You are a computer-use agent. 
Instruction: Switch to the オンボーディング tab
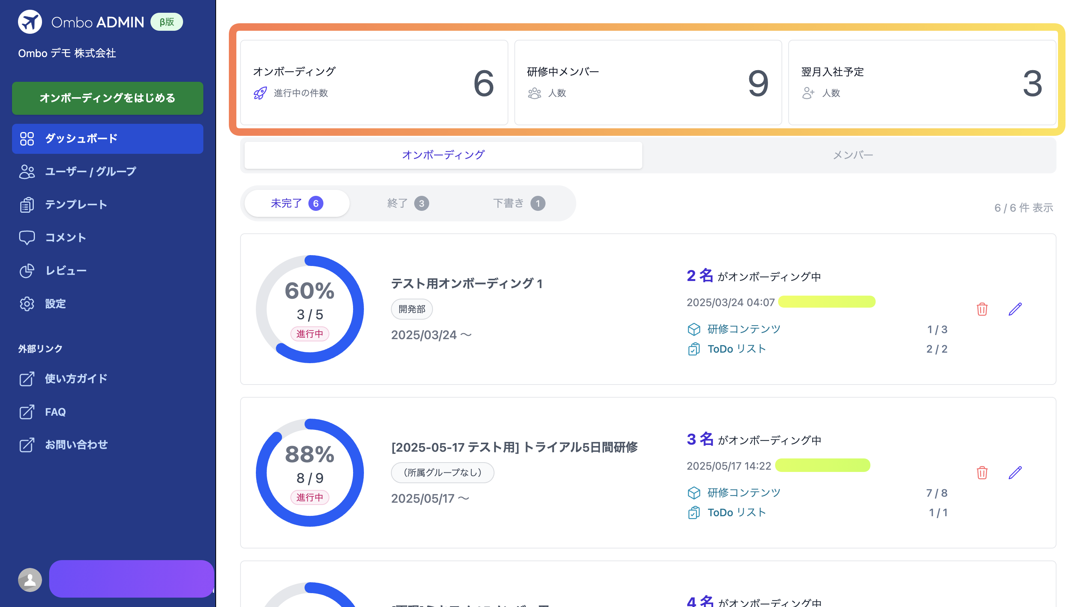coord(443,155)
